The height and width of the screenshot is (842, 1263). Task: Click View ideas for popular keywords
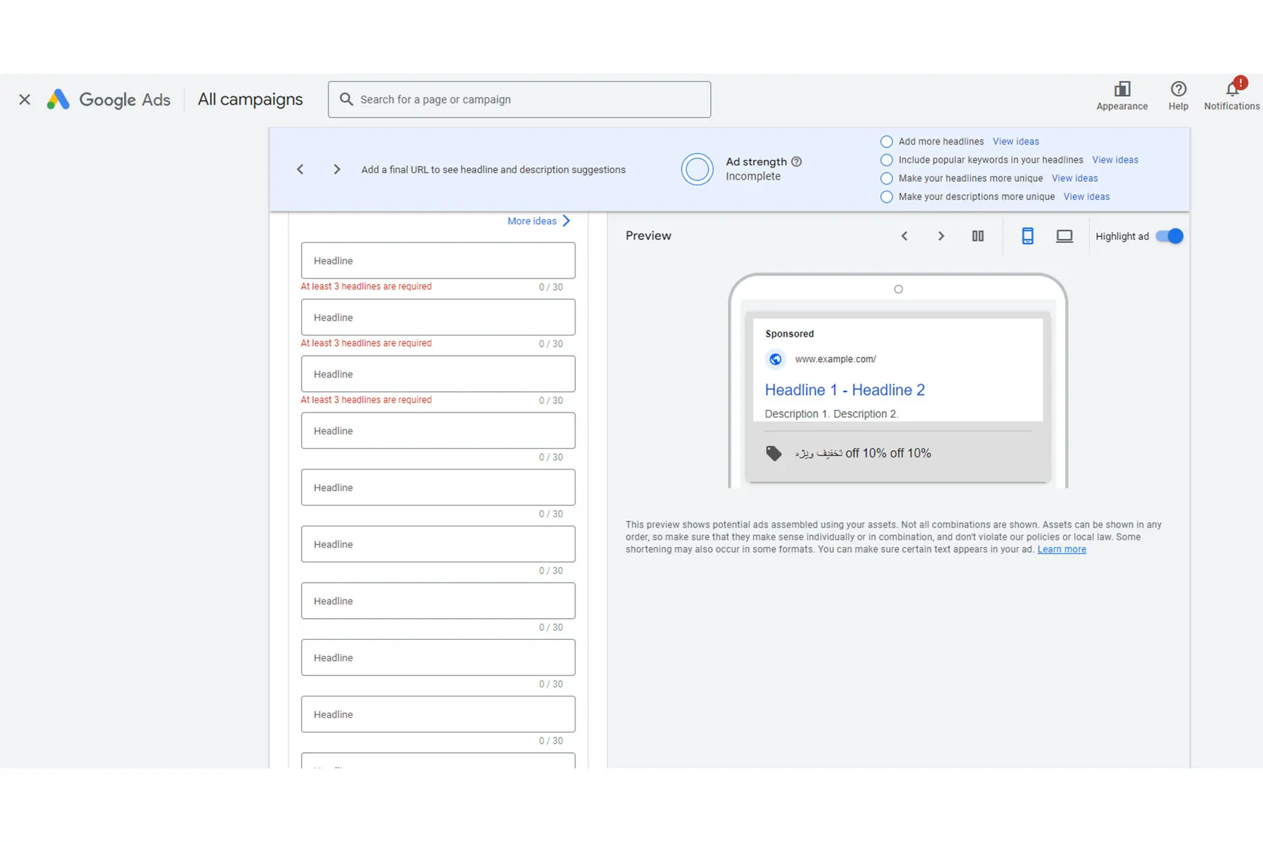[x=1114, y=160]
